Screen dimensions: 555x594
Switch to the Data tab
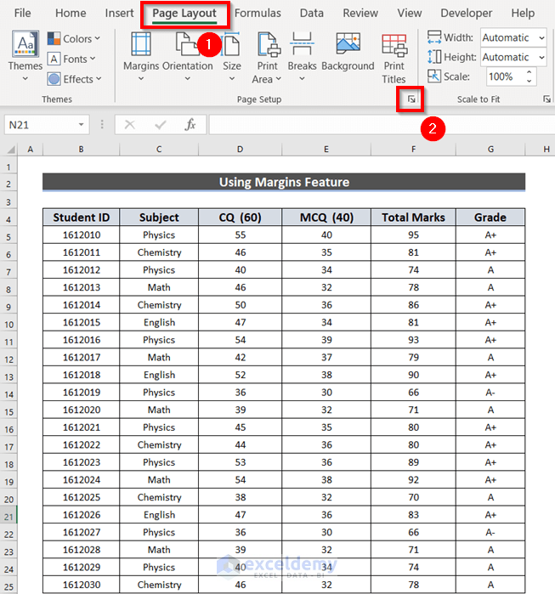[312, 13]
